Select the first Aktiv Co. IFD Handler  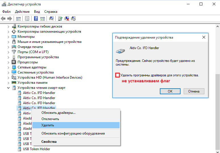click(39, 93)
